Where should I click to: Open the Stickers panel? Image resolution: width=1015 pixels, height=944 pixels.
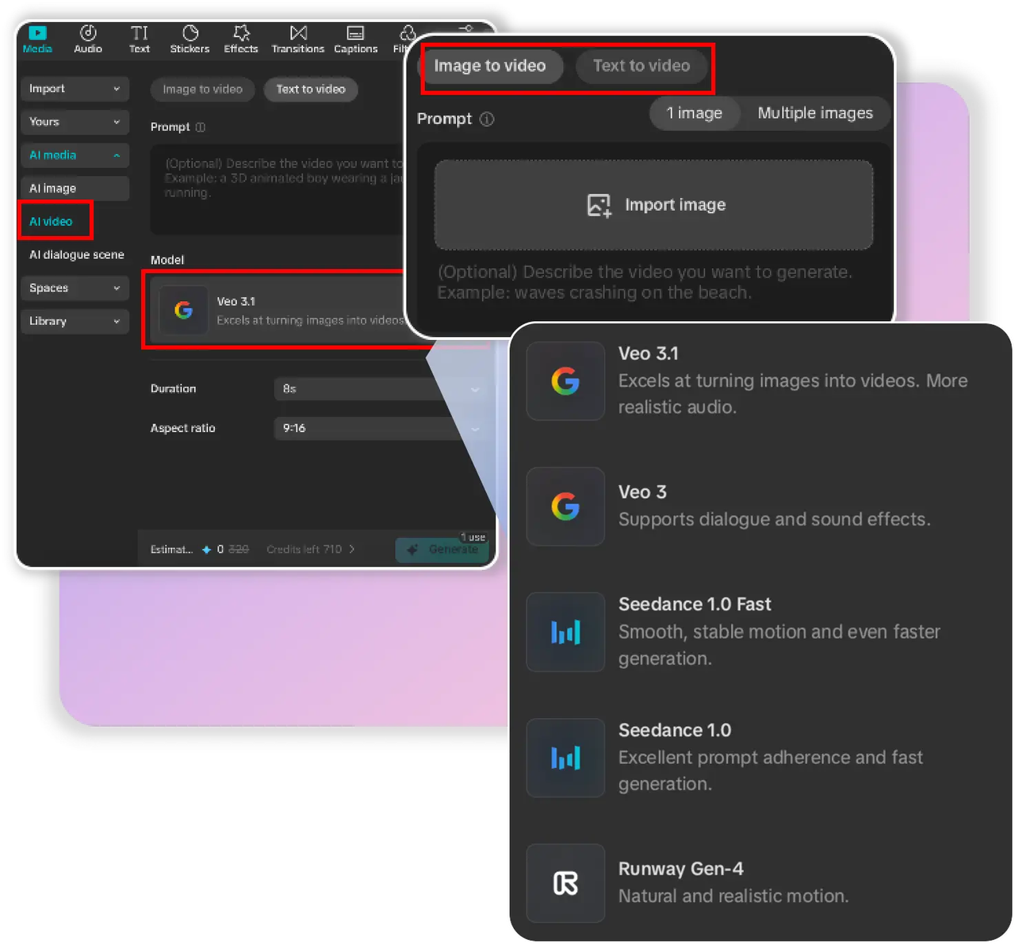190,39
